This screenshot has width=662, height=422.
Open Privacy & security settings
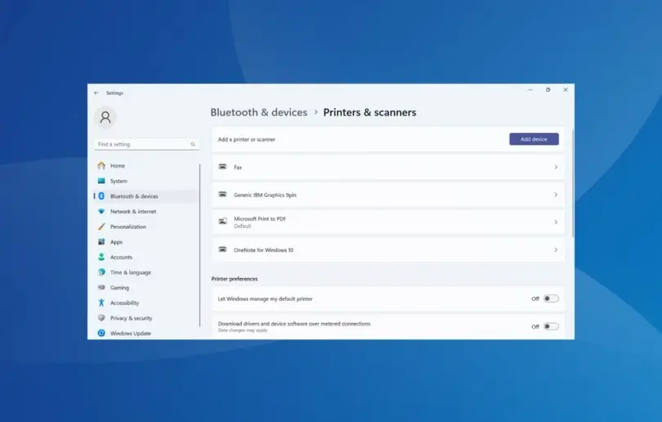coord(146,317)
